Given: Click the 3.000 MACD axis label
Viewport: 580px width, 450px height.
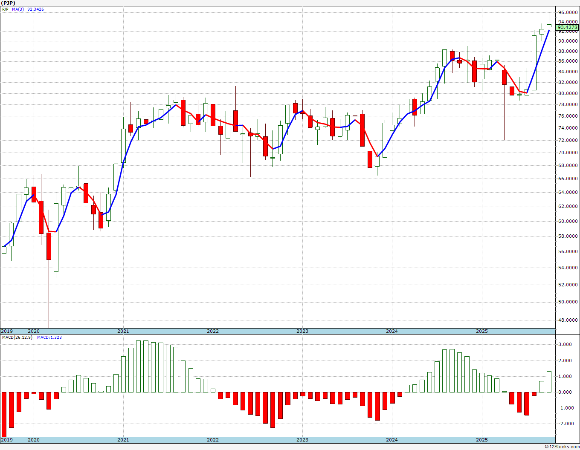Looking at the screenshot, I should (565, 345).
